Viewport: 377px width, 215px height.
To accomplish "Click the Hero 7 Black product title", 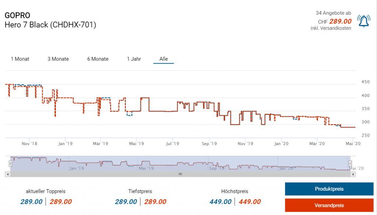I will pos(50,25).
